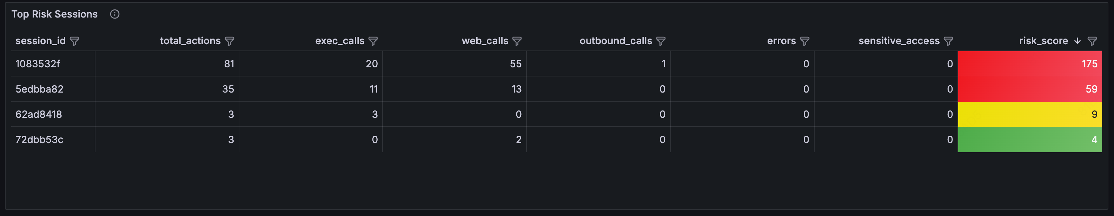1114x216 pixels.
Task: Toggle the risk_score sort direction arrow
Action: click(1077, 41)
